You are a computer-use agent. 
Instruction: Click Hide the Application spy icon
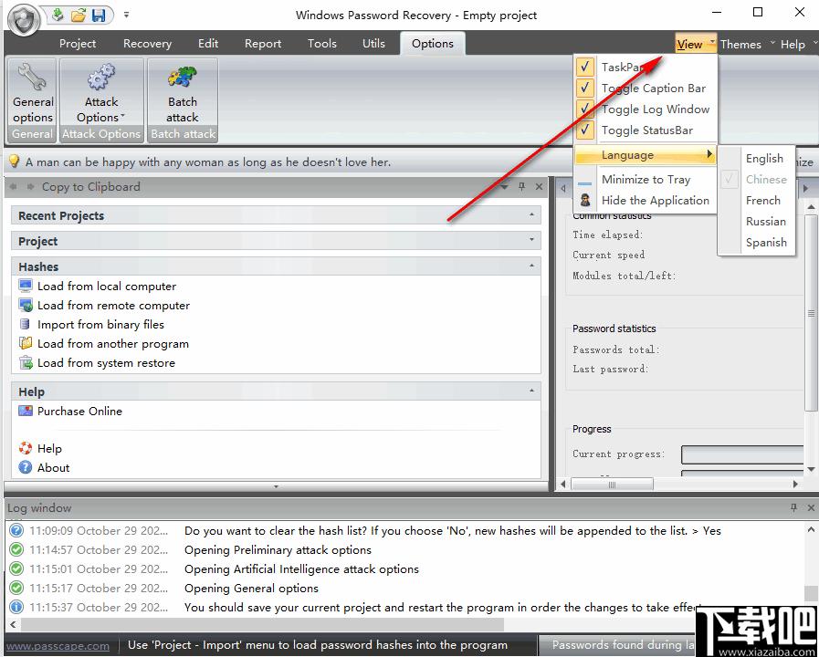point(585,200)
